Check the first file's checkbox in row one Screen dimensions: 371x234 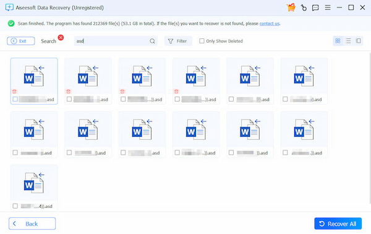[x=15, y=99]
